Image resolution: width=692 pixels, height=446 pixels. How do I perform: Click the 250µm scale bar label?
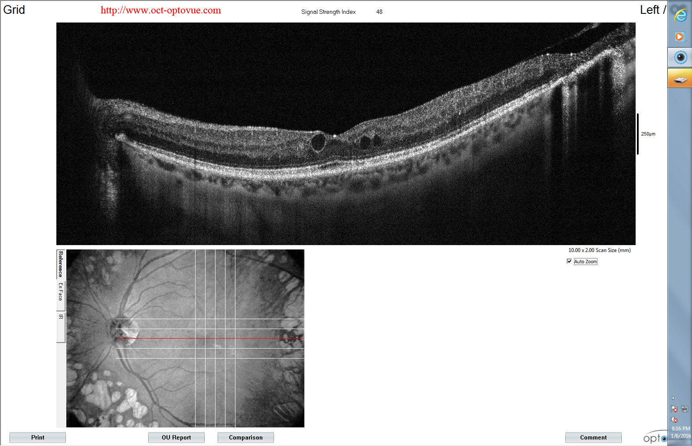(x=648, y=134)
